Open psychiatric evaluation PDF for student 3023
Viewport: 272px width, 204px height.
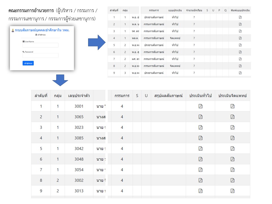232,127
